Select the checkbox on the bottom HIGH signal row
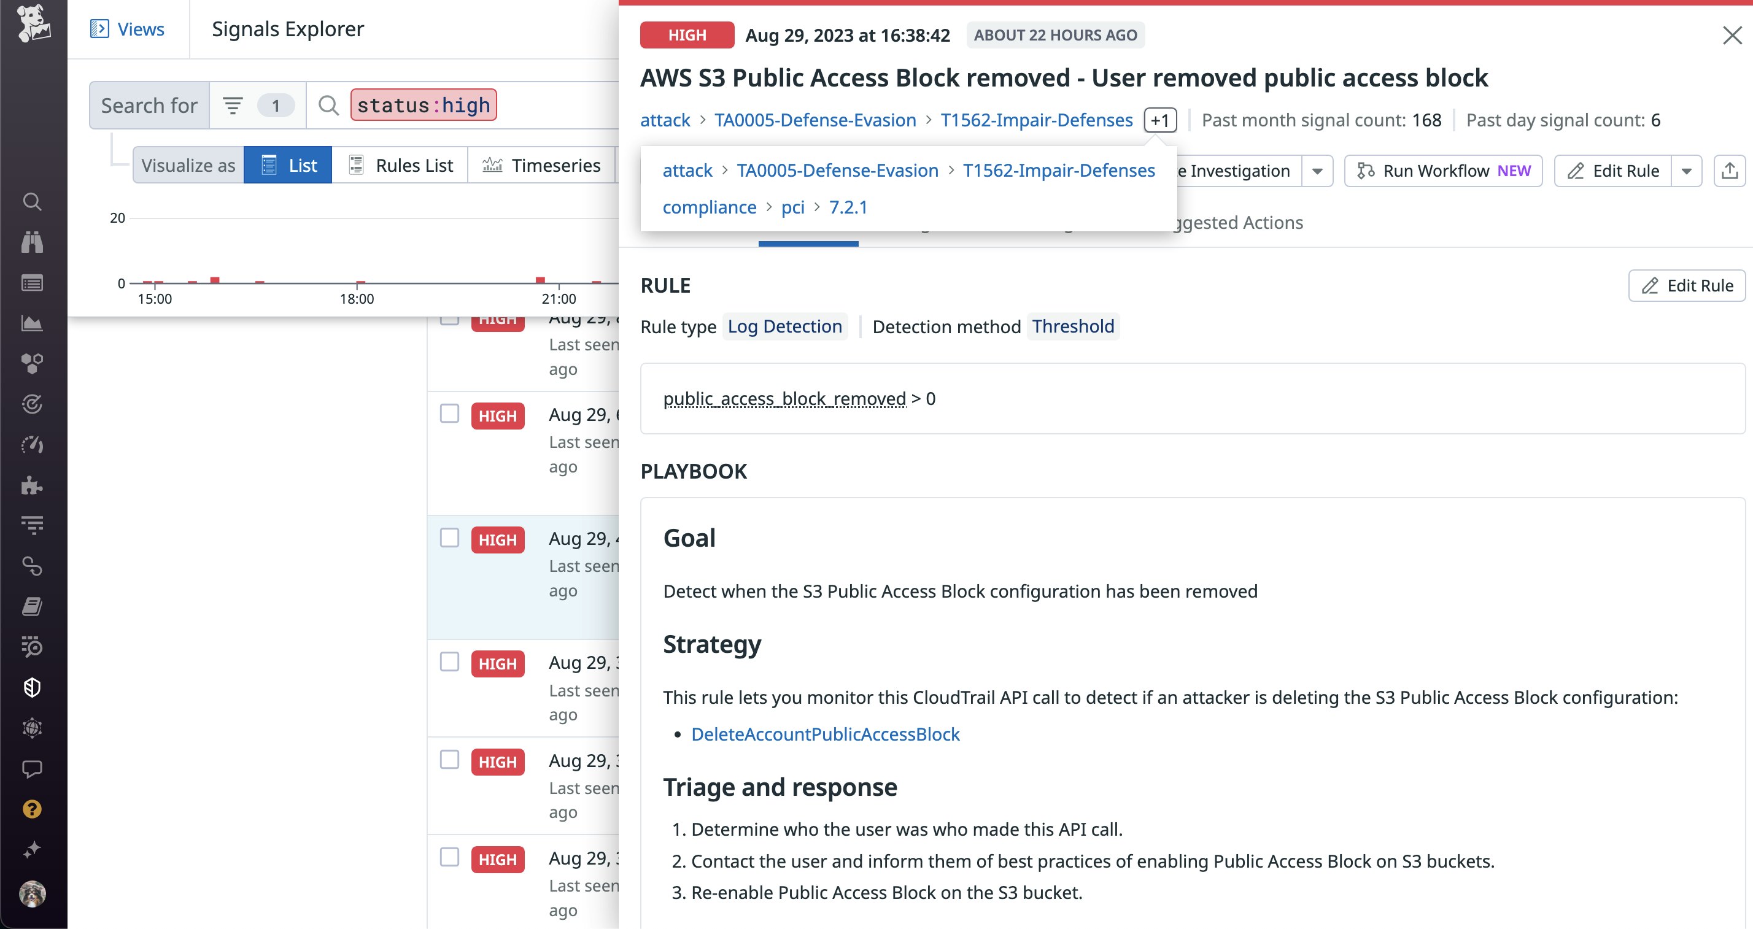Screen dimensions: 1753x929 point(451,859)
